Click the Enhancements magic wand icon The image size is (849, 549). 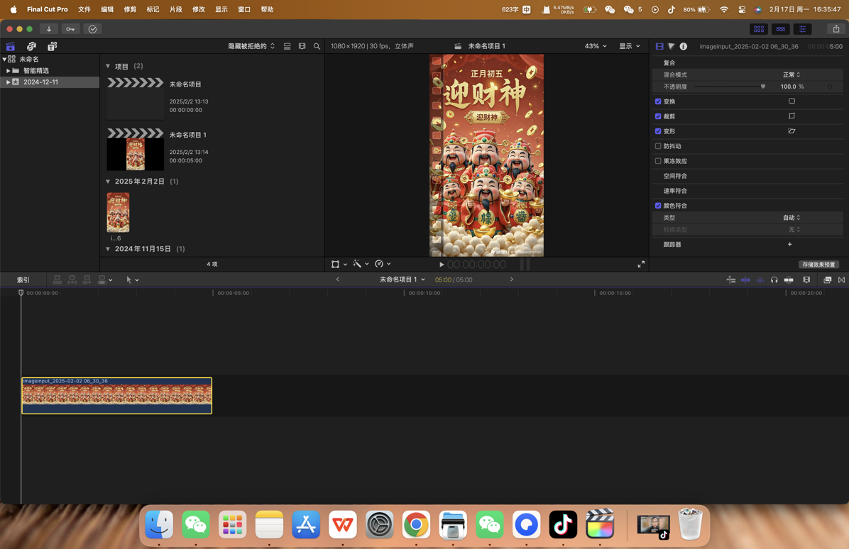click(x=358, y=263)
